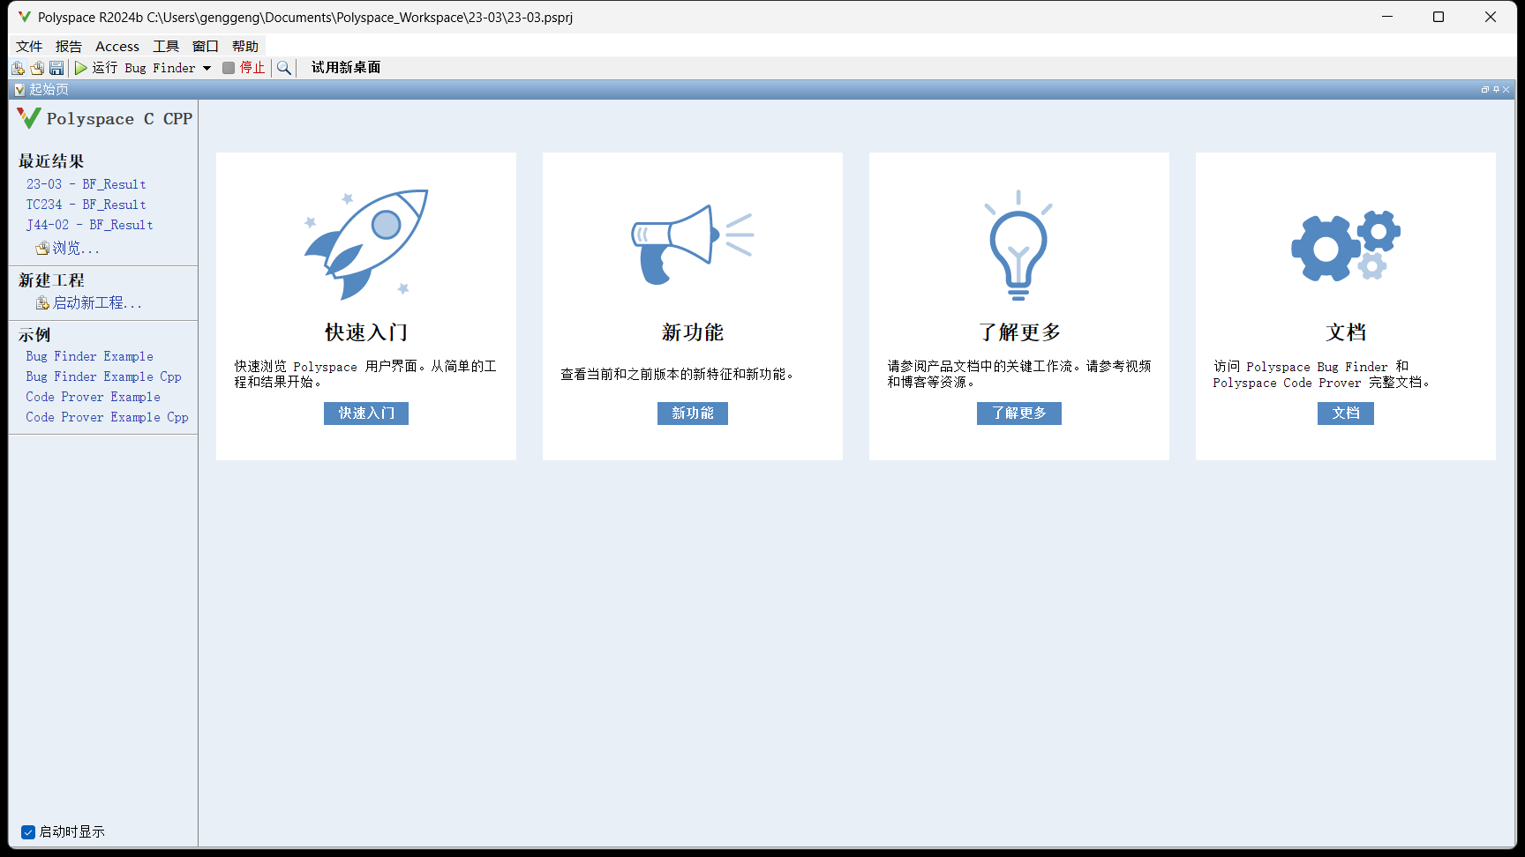Click the 了解更多 blue button

pyautogui.click(x=1019, y=414)
